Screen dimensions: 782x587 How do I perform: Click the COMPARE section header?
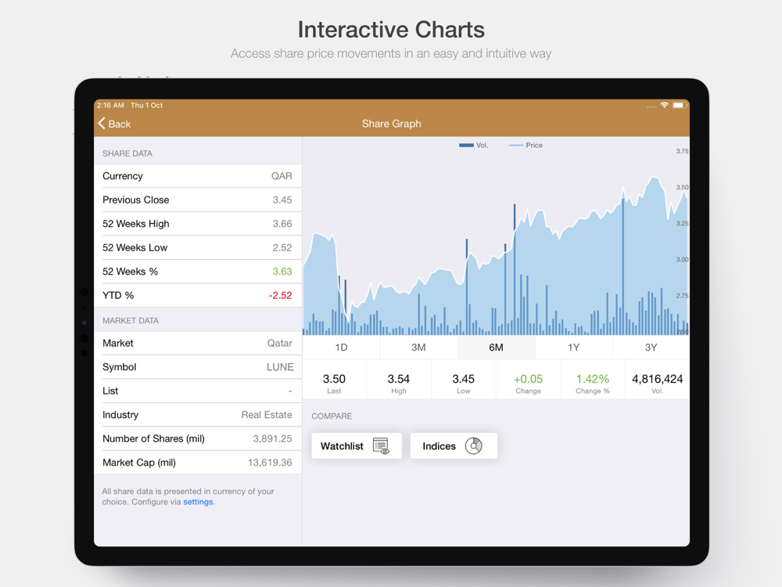332,416
